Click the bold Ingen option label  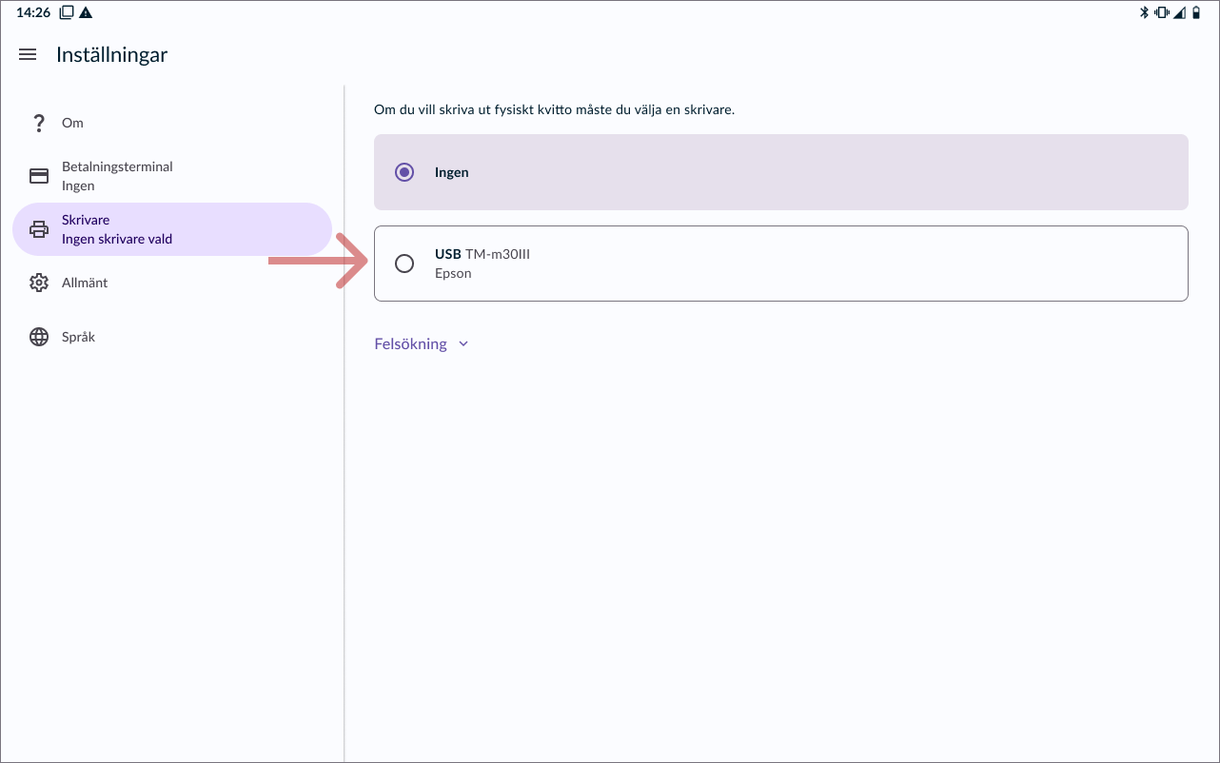coord(452,172)
